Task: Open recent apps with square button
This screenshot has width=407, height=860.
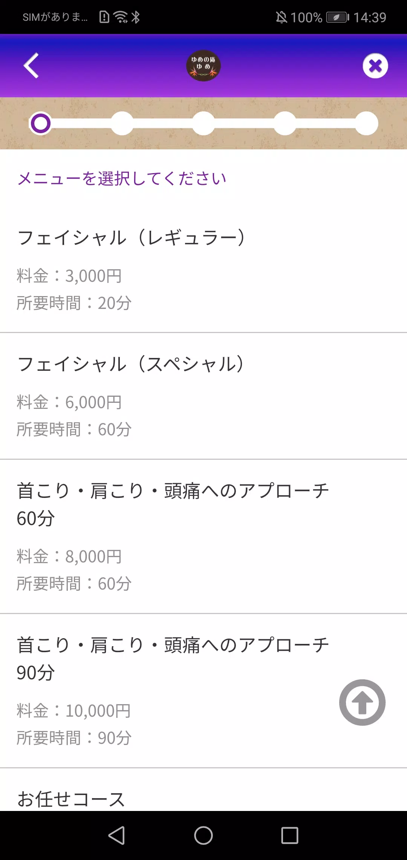Action: [x=289, y=835]
